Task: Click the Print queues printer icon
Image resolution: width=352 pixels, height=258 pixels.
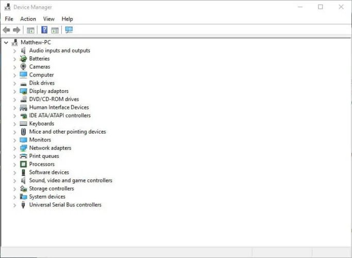Action: [x=23, y=156]
